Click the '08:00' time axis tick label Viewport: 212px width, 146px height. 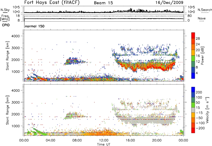pos(77,140)
